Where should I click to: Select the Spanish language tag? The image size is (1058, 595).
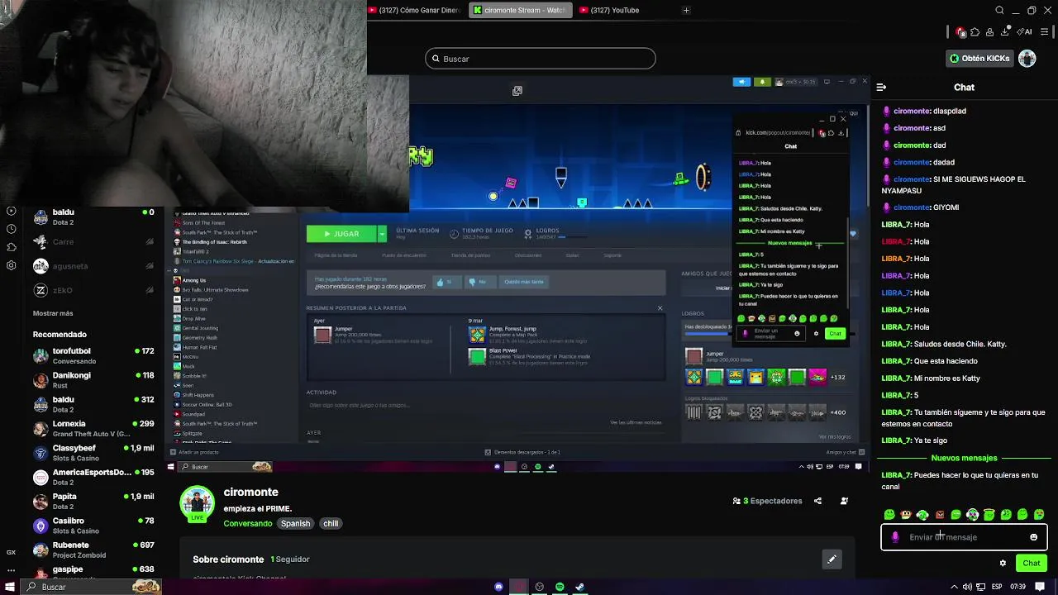pos(295,523)
